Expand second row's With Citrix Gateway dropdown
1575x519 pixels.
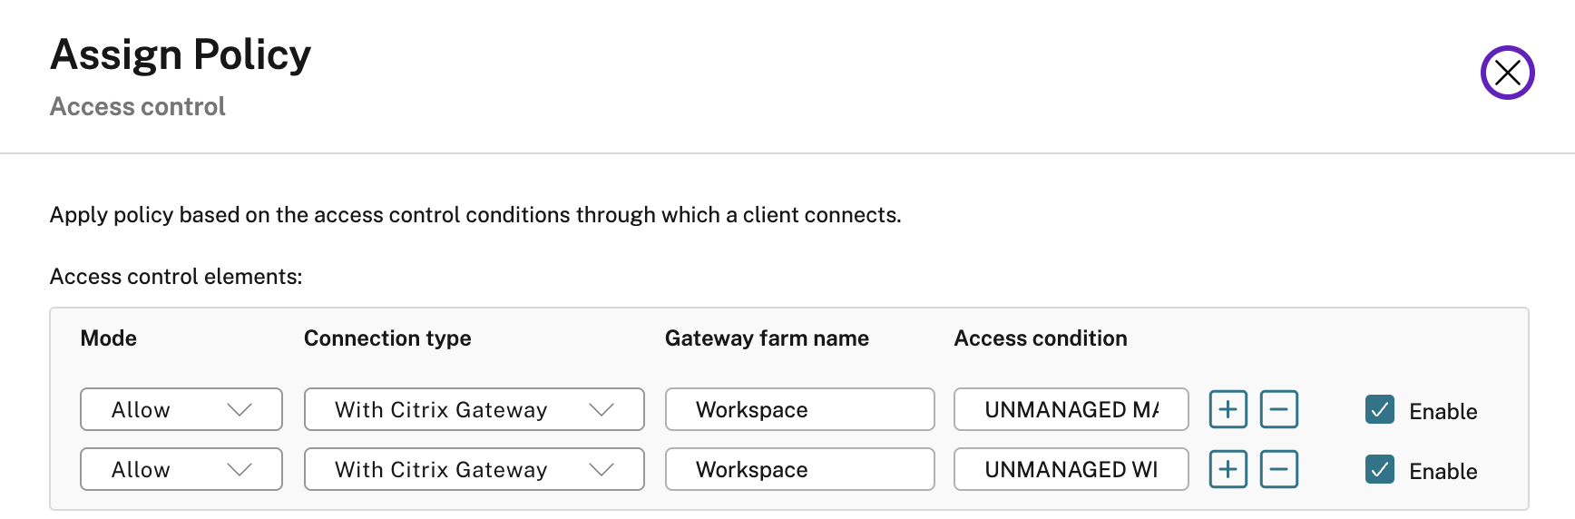[474, 469]
